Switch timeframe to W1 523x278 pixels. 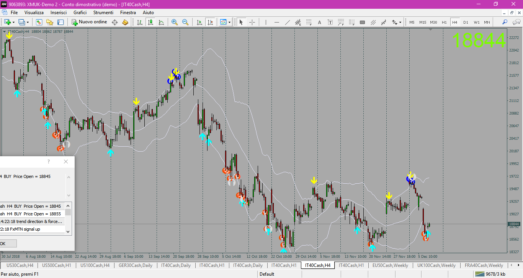pyautogui.click(x=476, y=22)
